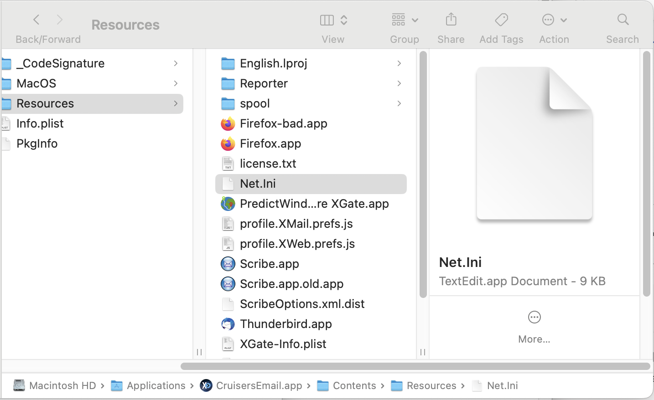Expand the Resources folder chevron
Viewport: 654px width, 400px height.
click(176, 103)
